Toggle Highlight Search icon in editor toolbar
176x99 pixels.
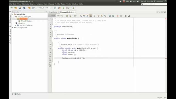(x=90, y=16)
